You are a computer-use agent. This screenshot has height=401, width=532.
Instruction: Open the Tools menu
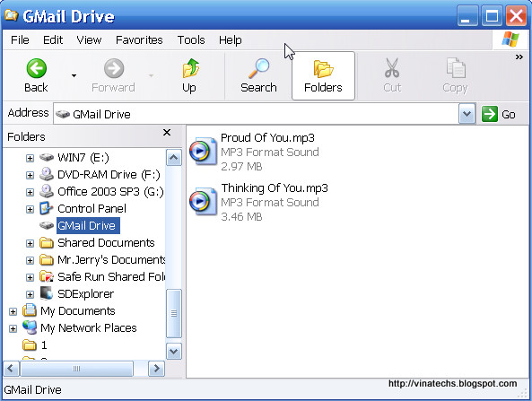[191, 40]
